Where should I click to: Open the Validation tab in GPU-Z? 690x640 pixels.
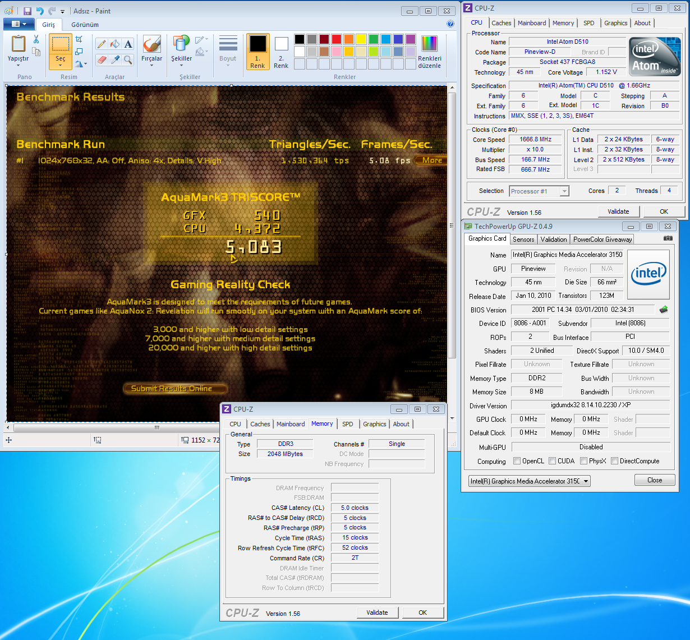click(554, 240)
